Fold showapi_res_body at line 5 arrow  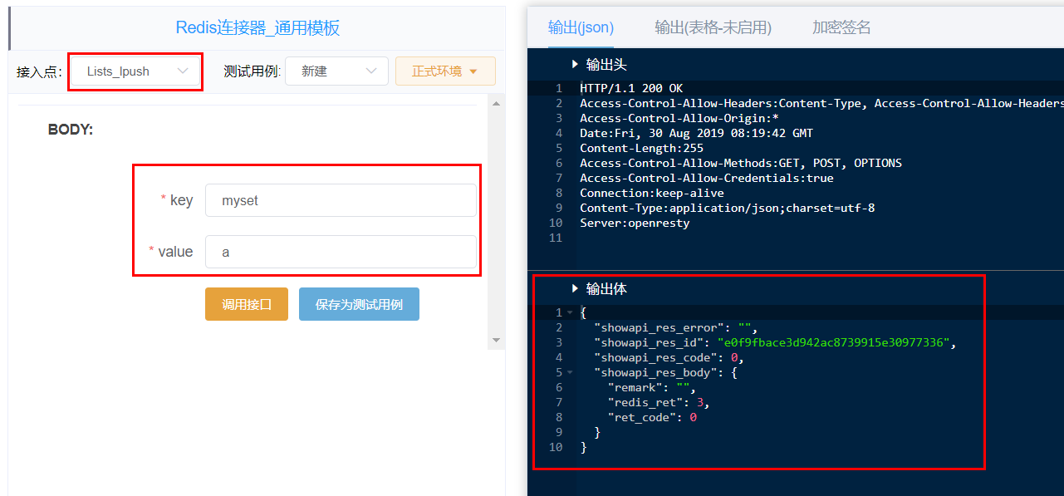(570, 373)
